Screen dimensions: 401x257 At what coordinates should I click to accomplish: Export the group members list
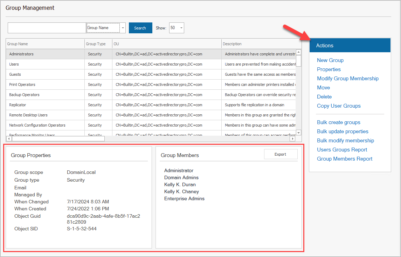[280, 154]
